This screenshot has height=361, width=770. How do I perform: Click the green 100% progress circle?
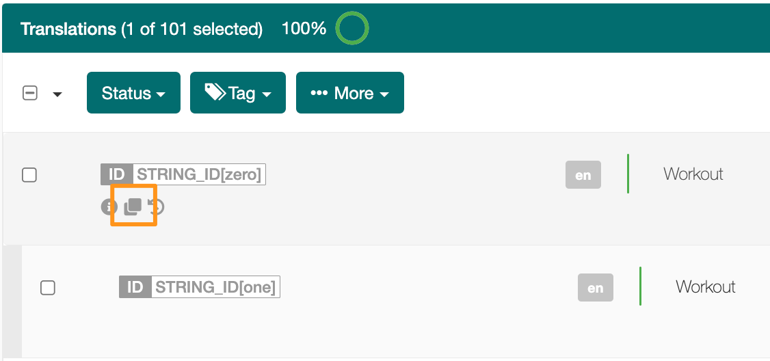coord(352,28)
